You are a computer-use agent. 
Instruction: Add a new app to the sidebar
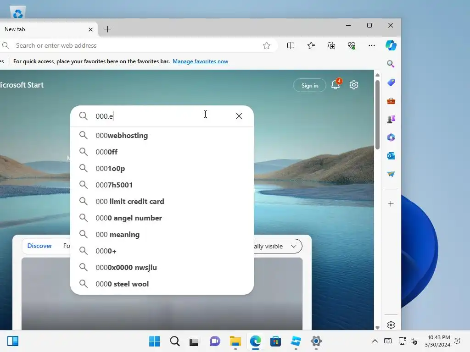pyautogui.click(x=391, y=204)
